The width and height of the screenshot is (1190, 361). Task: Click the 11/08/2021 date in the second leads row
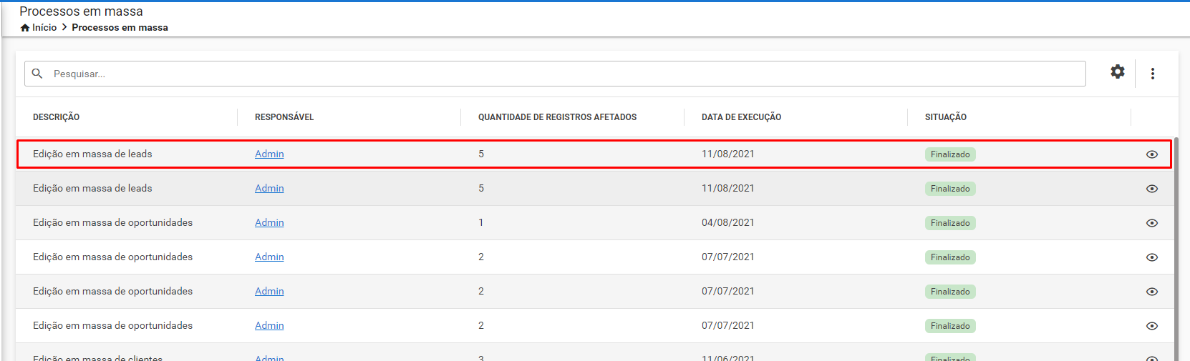point(728,189)
